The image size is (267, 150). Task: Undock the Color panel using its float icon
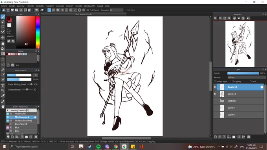(x=36, y=14)
